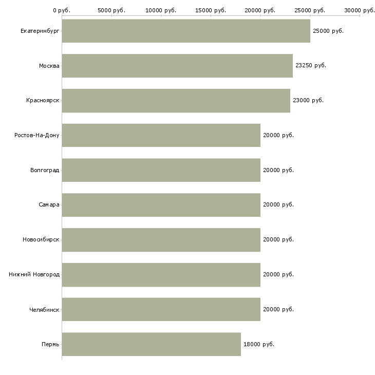This screenshot has width=375, height=375.
Task: Click the 0 руб. axis tick label
Action: [x=62, y=10]
